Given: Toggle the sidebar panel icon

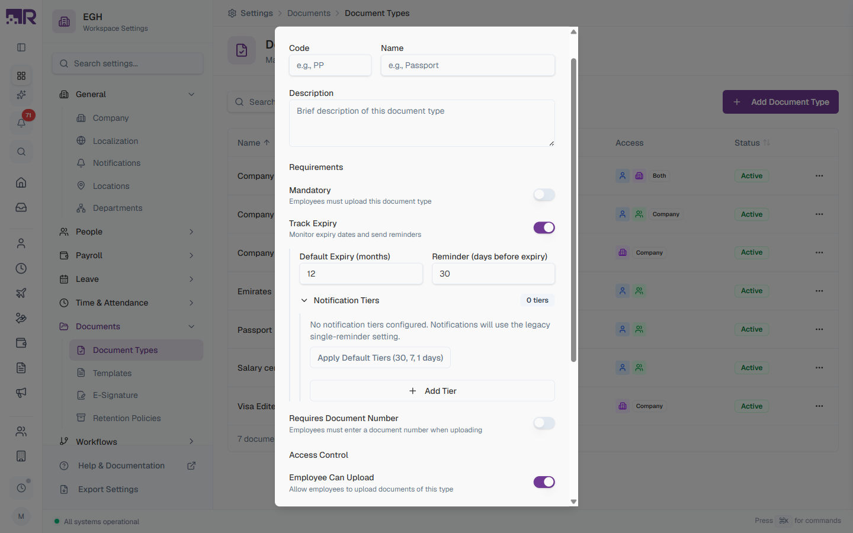Looking at the screenshot, I should pos(21,47).
